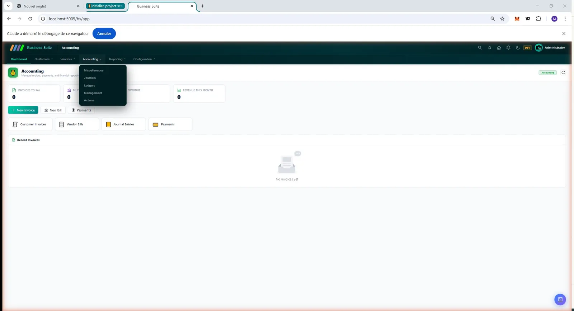Image resolution: width=574 pixels, height=311 pixels.
Task: Open settings gear in app header
Action: (508, 48)
